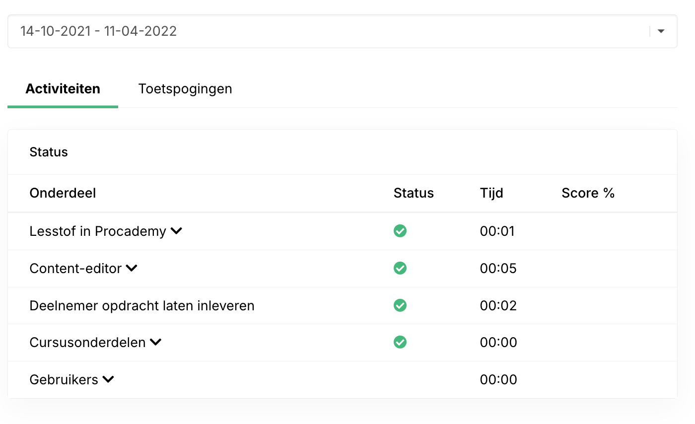The width and height of the screenshot is (695, 424).
Task: Click the green check icon for Cursusonderdelen
Action: (400, 342)
